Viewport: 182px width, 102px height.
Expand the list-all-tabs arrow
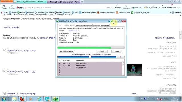click(164, 1)
